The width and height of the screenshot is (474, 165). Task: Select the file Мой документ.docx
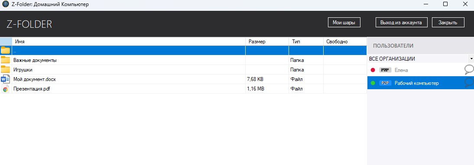[35, 80]
